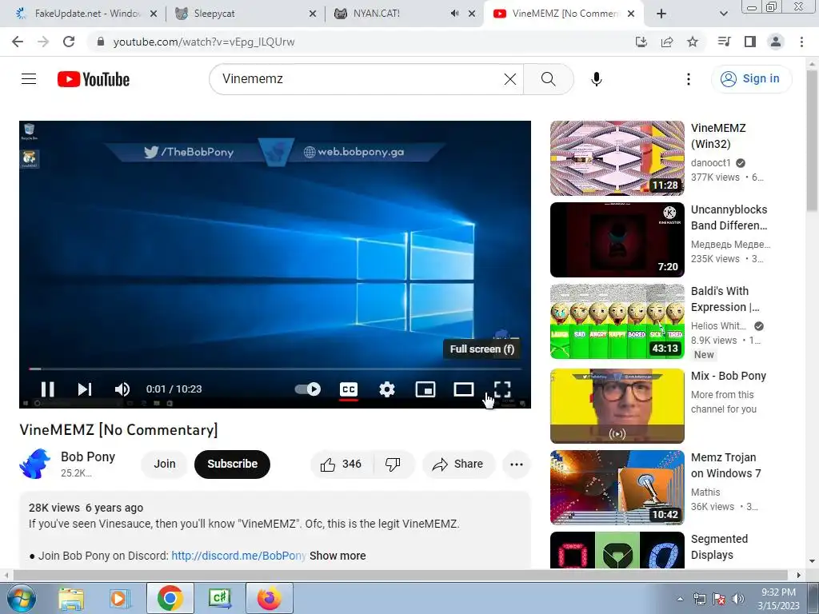Seek on the video progress bar
This screenshot has width=819, height=614.
[275, 369]
